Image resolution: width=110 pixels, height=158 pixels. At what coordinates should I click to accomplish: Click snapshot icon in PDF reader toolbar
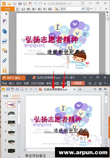[25, 4]
